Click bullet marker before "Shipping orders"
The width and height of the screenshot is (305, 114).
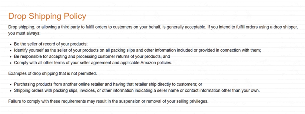coord(10,91)
